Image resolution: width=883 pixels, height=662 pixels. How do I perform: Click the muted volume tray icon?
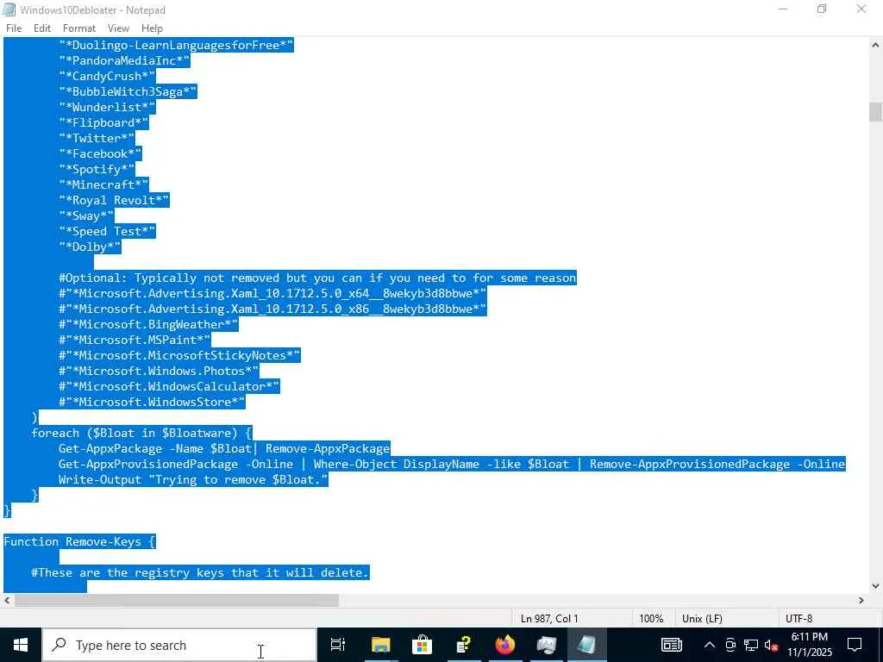pyautogui.click(x=771, y=645)
